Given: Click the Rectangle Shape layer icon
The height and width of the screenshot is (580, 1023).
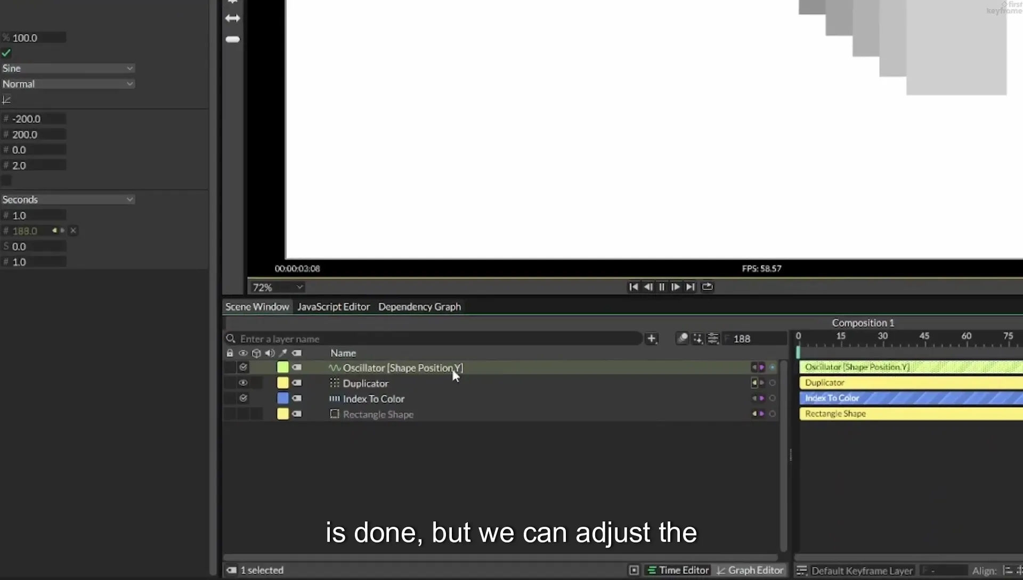Looking at the screenshot, I should (335, 414).
